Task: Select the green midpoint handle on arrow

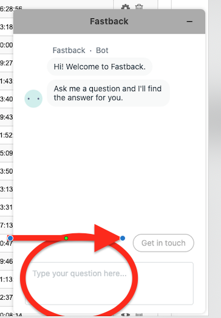Action: 66,238
